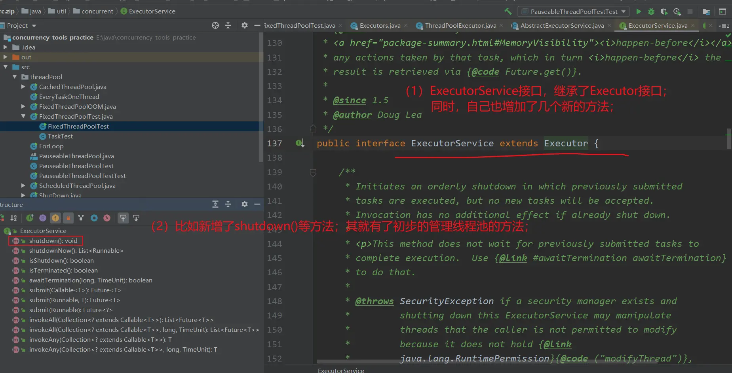Toggle alphabetical sort in Structure panel
The image size is (732, 373).
point(13,218)
